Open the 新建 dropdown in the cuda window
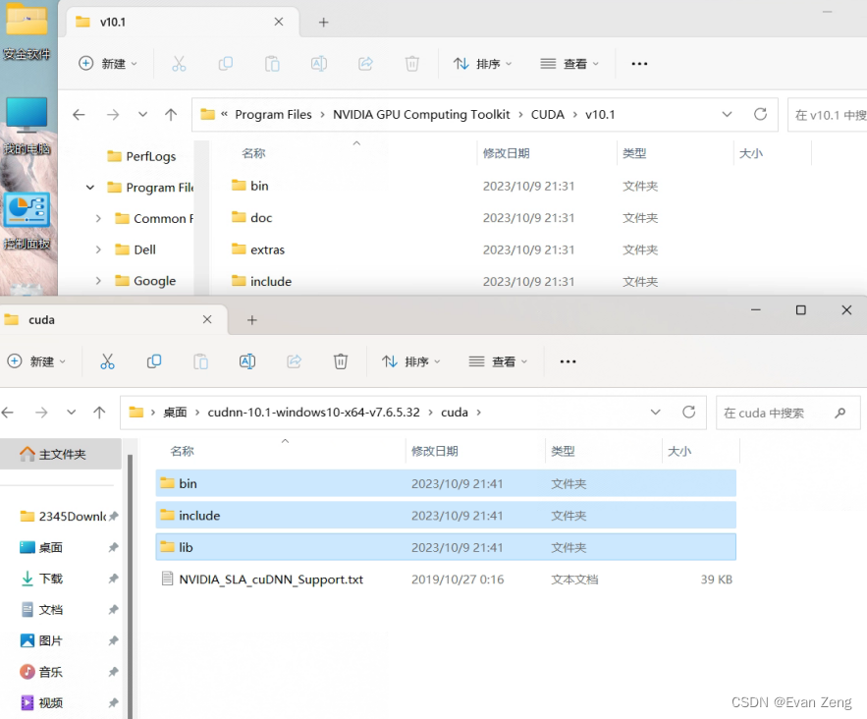Viewport: 867px width, 719px height. 36,361
